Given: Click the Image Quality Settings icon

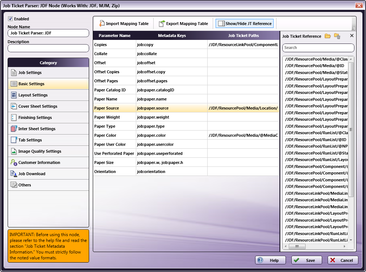Looking at the screenshot, I should pyautogui.click(x=14, y=151).
